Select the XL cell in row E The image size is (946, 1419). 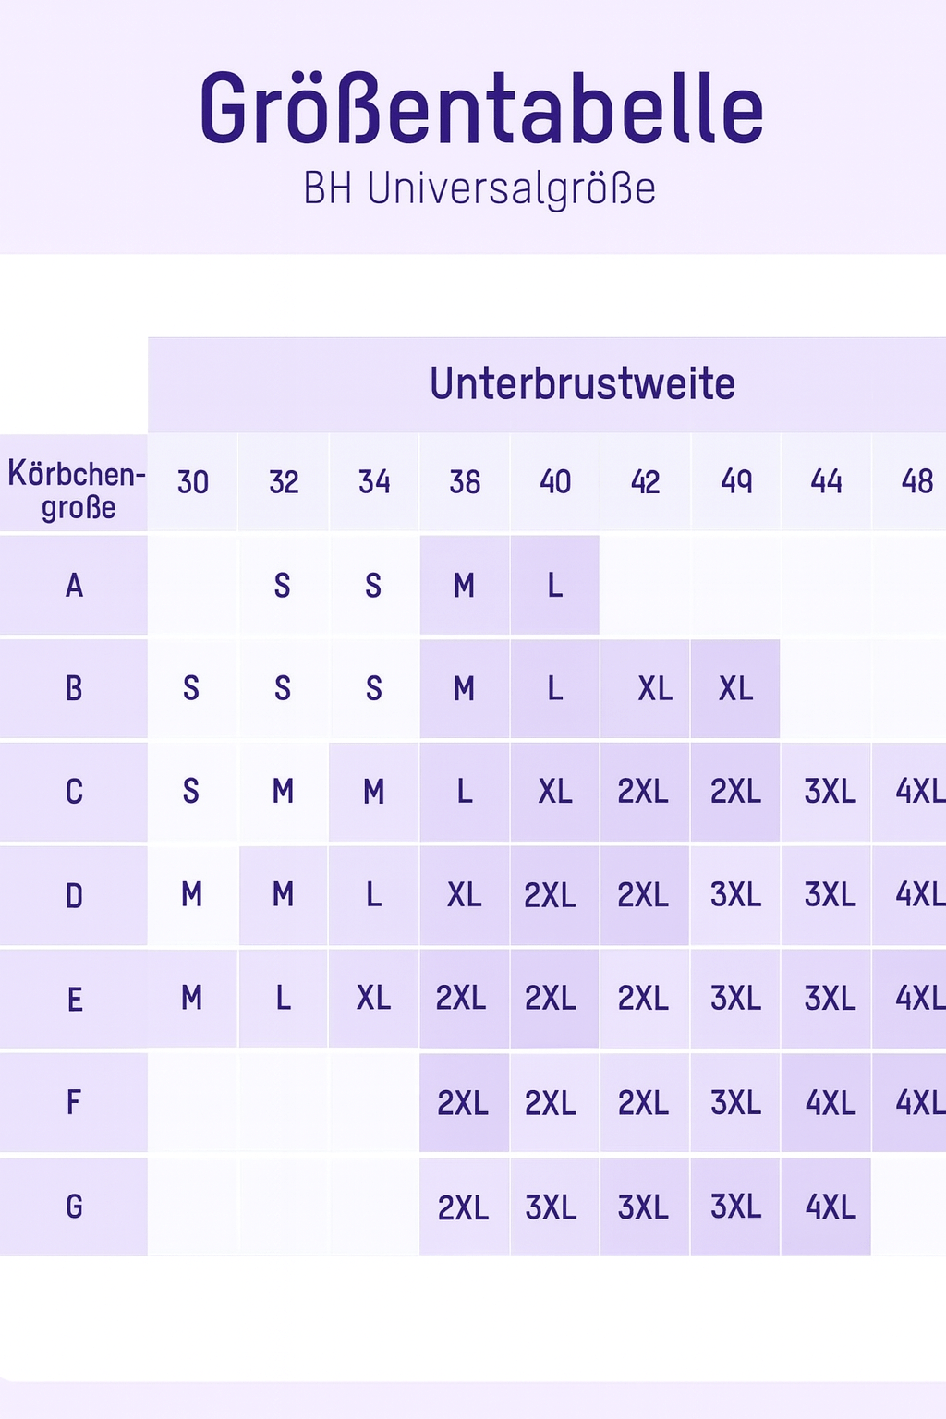click(374, 999)
